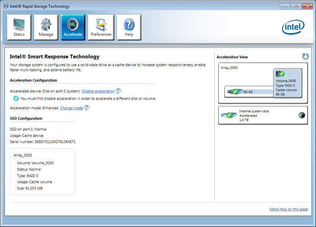Refresh the Acceleration View

click(x=305, y=56)
